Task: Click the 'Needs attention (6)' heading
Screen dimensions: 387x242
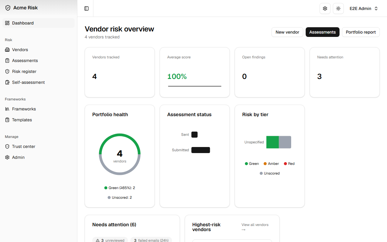Action: [114, 225]
